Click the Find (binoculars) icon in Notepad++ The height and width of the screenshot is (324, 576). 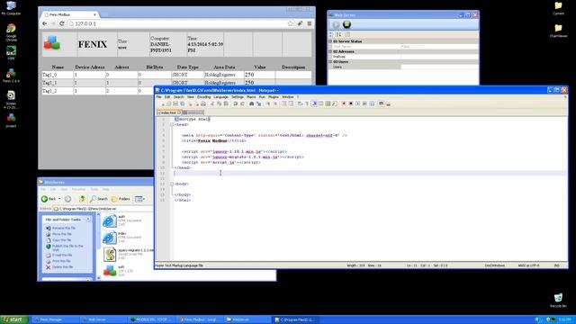click(x=252, y=104)
